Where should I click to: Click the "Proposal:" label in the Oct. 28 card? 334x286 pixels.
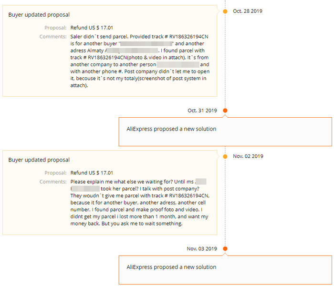pos(55,28)
